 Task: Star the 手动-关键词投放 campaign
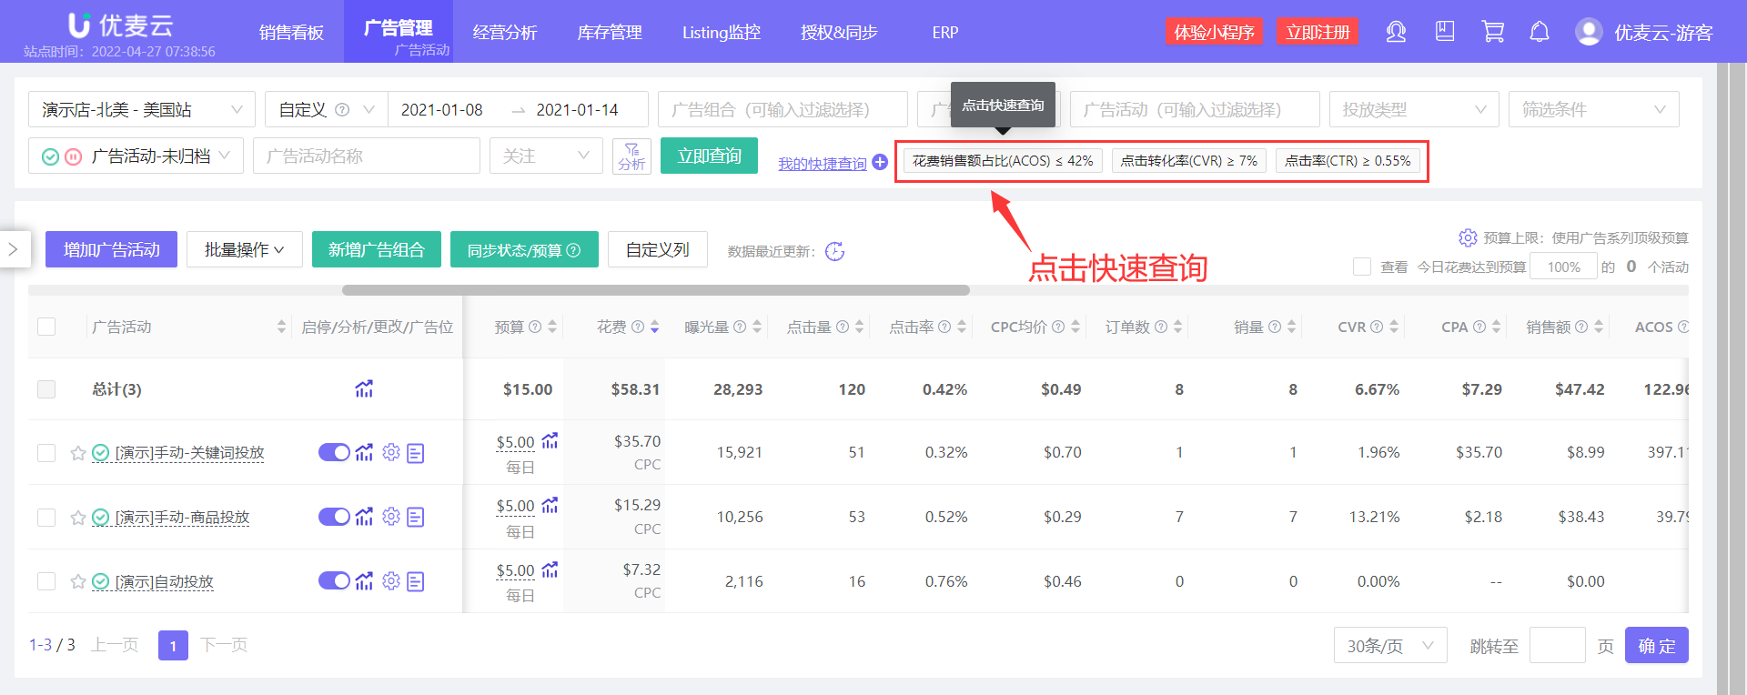78,453
